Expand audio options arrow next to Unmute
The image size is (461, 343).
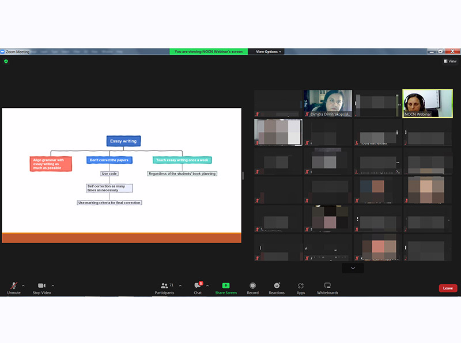[23, 285]
